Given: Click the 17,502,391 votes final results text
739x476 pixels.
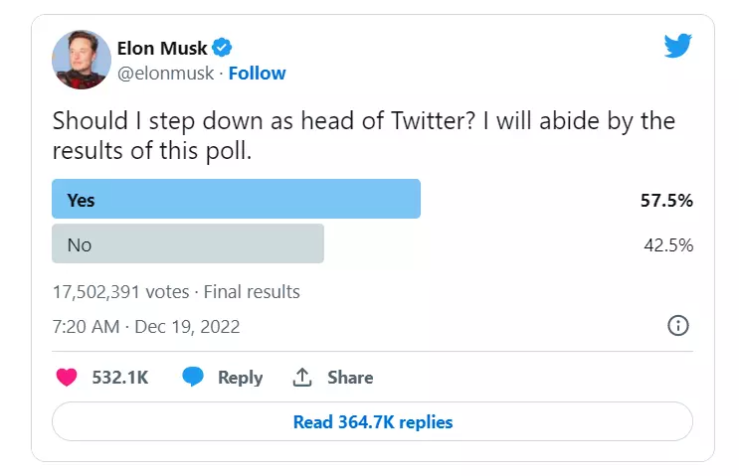Looking at the screenshot, I should 175,292.
